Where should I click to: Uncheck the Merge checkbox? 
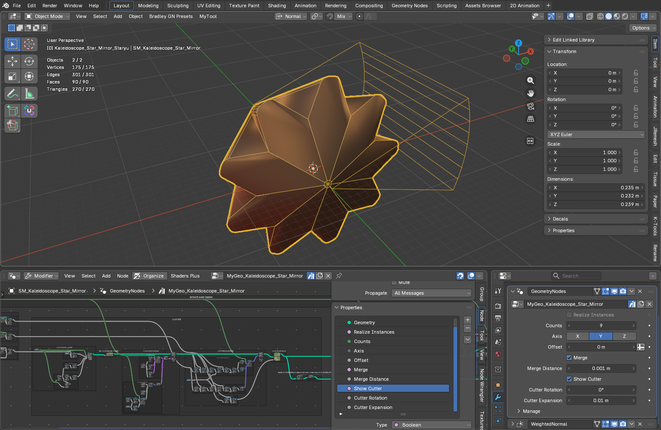tap(569, 358)
